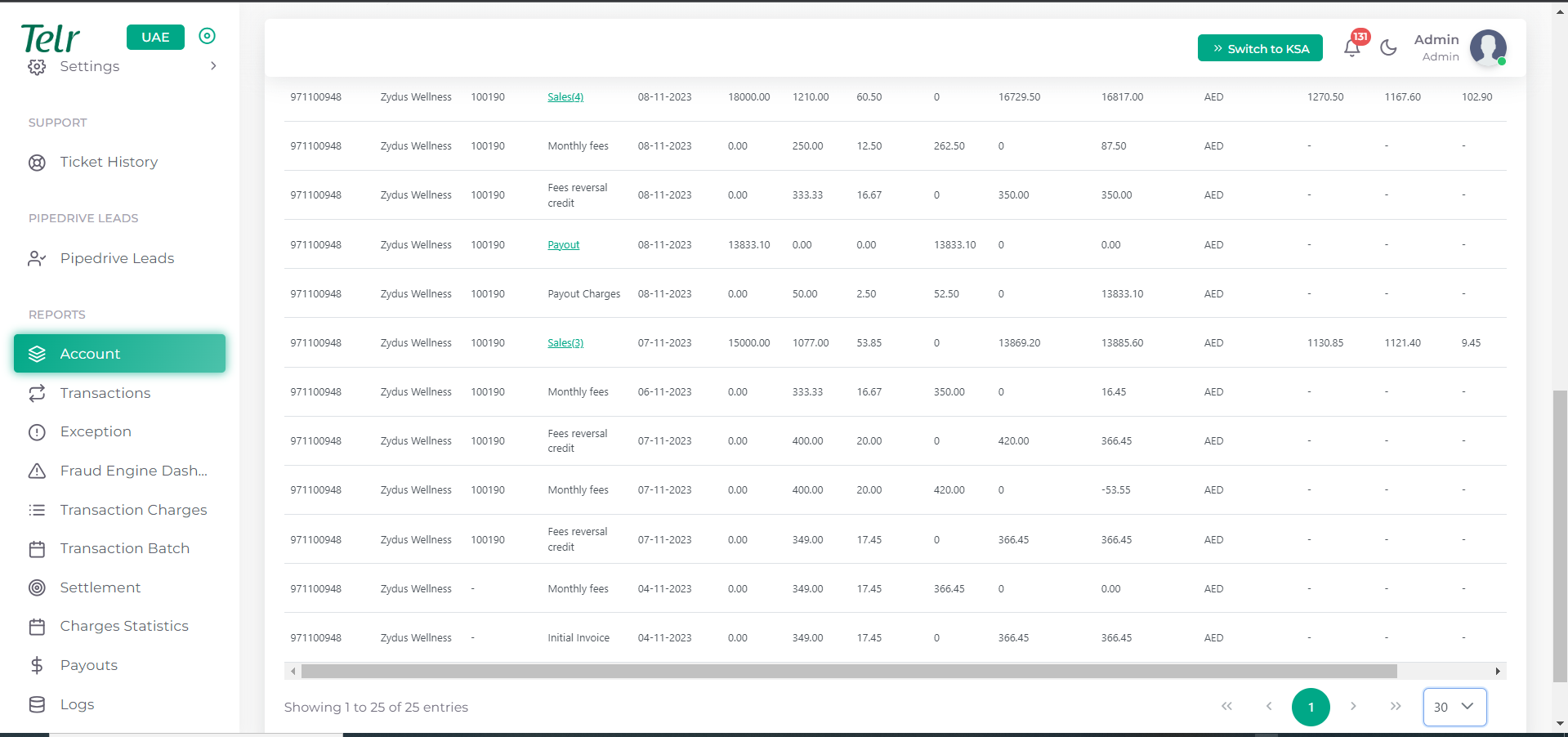Open Pipedrive Leads from the sidebar
Image resolution: width=1568 pixels, height=737 pixels.
click(x=117, y=258)
